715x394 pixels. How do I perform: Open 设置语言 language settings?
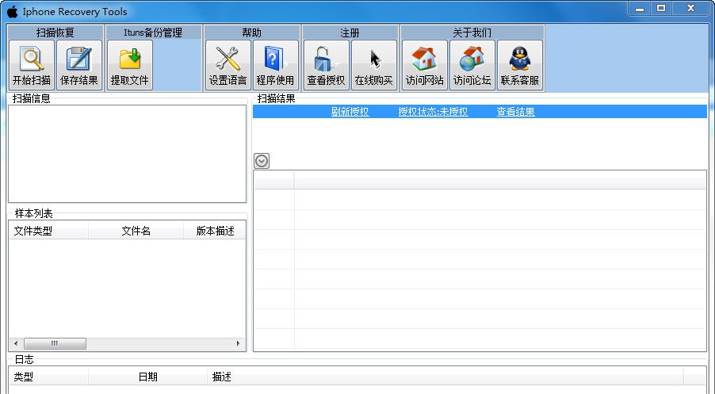click(228, 65)
